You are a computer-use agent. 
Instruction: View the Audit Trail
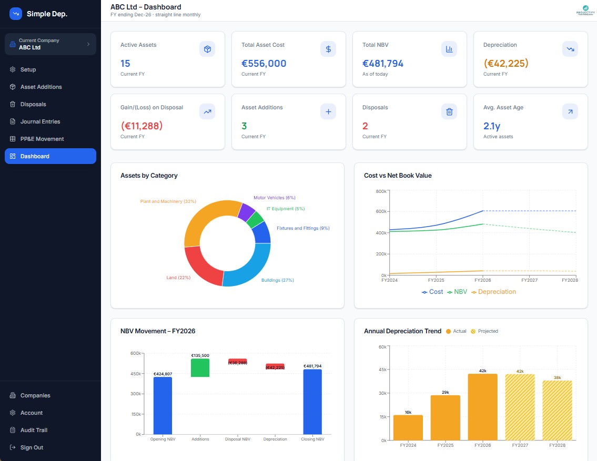click(50, 430)
